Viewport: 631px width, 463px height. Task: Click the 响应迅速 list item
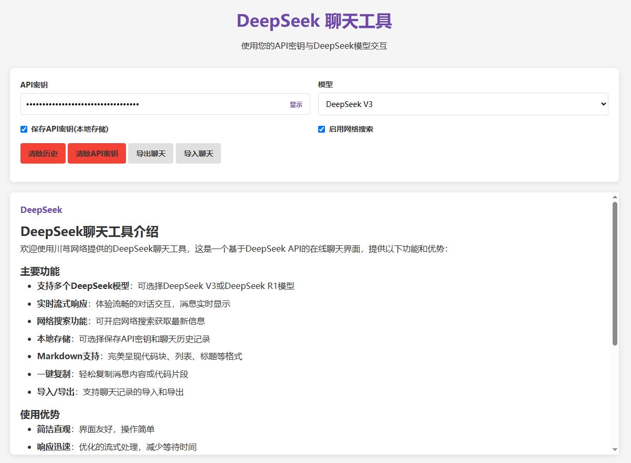coord(117,447)
